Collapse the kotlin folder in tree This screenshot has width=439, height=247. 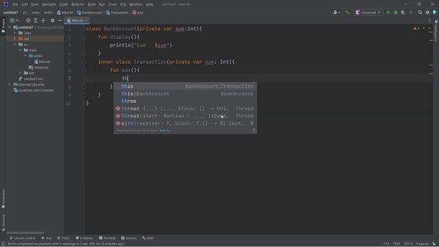[x=25, y=56]
